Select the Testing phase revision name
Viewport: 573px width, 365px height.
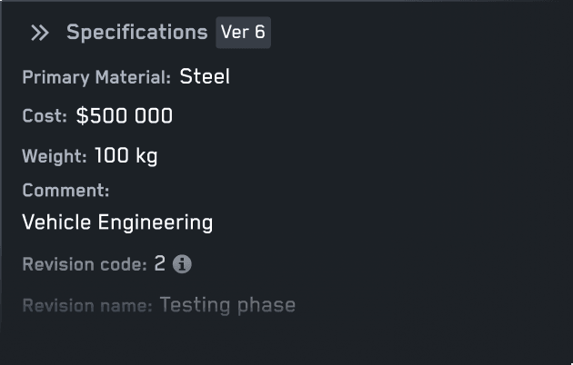[x=227, y=305]
